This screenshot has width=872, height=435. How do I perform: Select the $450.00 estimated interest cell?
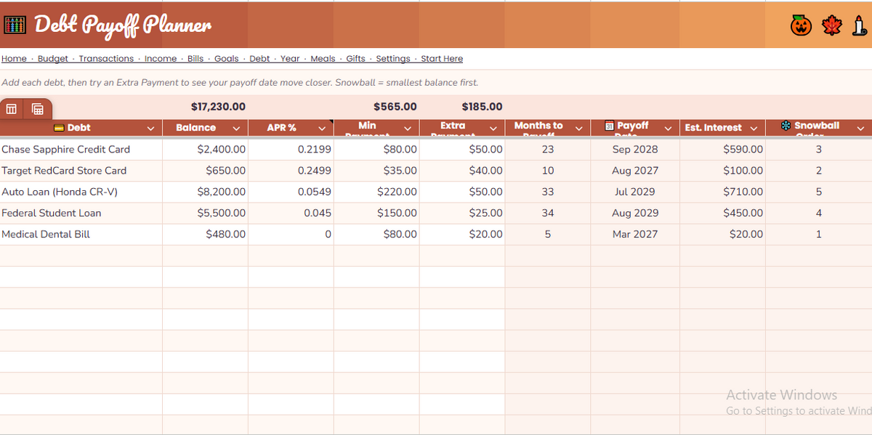click(722, 213)
